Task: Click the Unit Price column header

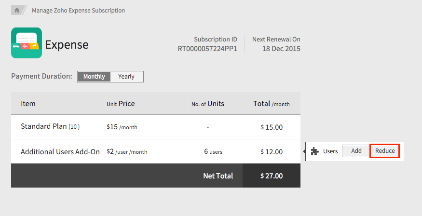Action: [x=121, y=104]
